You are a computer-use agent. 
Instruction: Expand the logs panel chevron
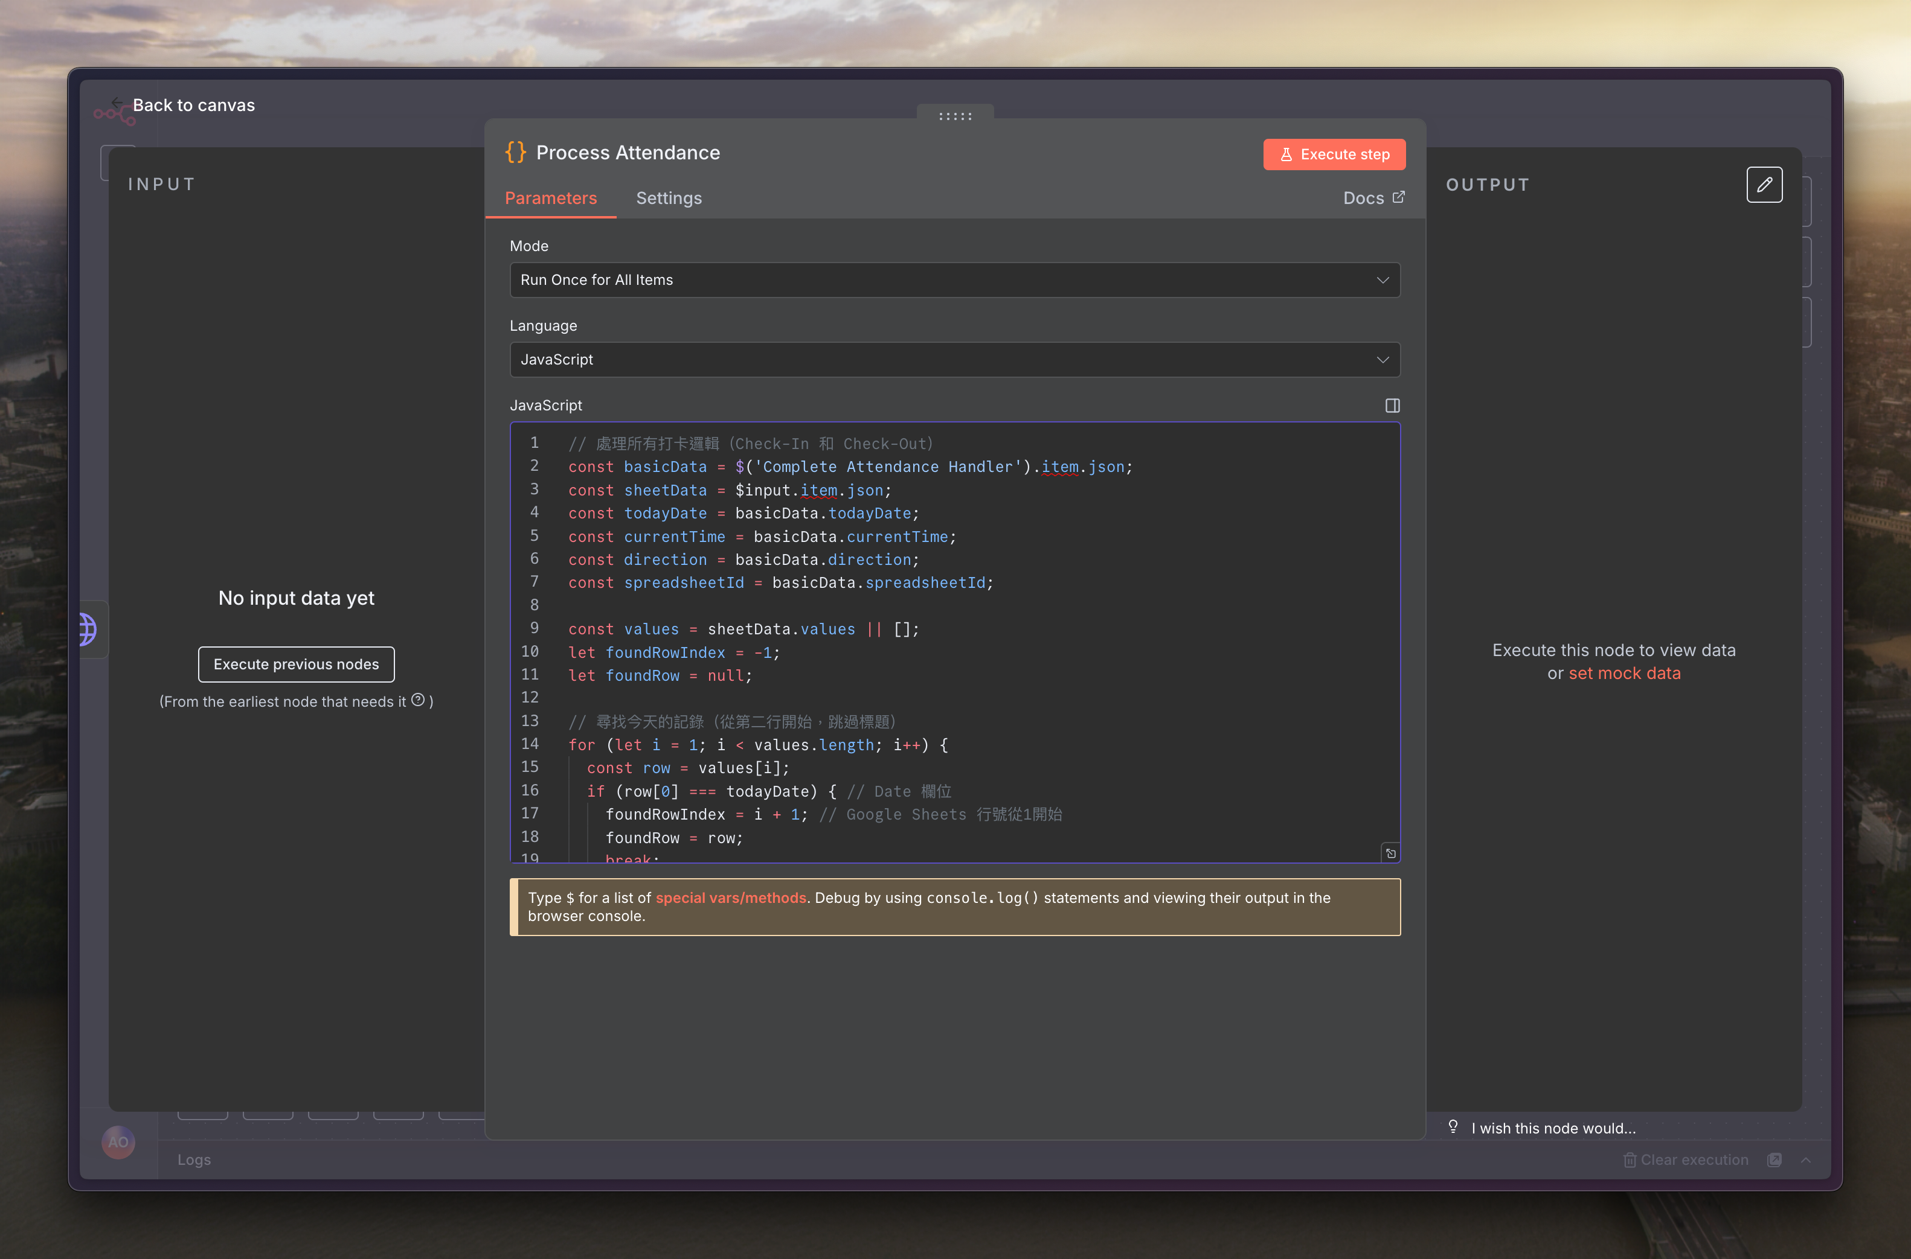pos(1806,1159)
